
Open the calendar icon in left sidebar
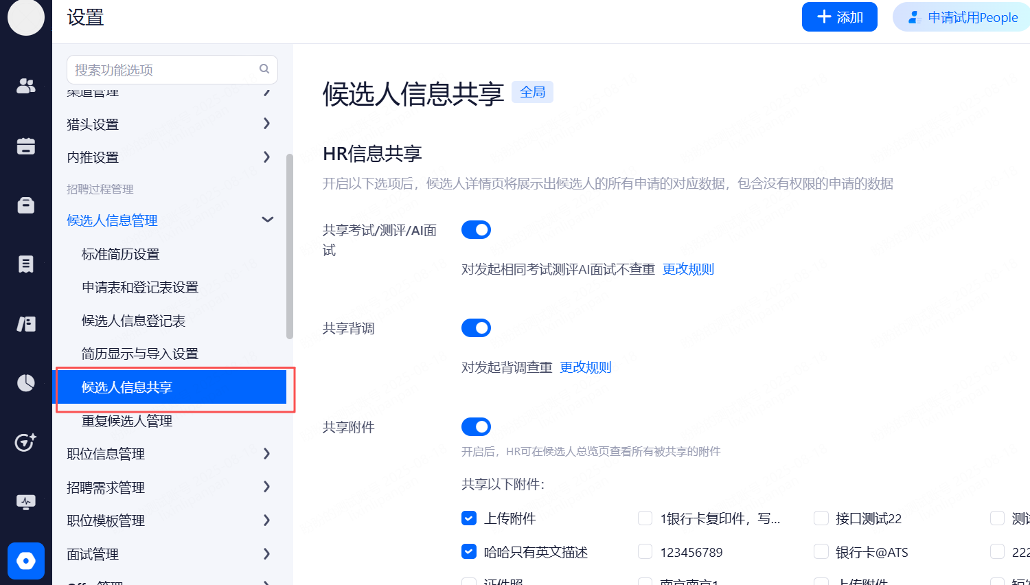pos(26,146)
